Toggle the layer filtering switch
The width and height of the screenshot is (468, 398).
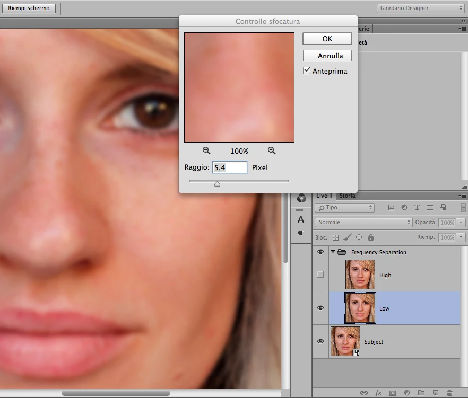click(x=463, y=208)
